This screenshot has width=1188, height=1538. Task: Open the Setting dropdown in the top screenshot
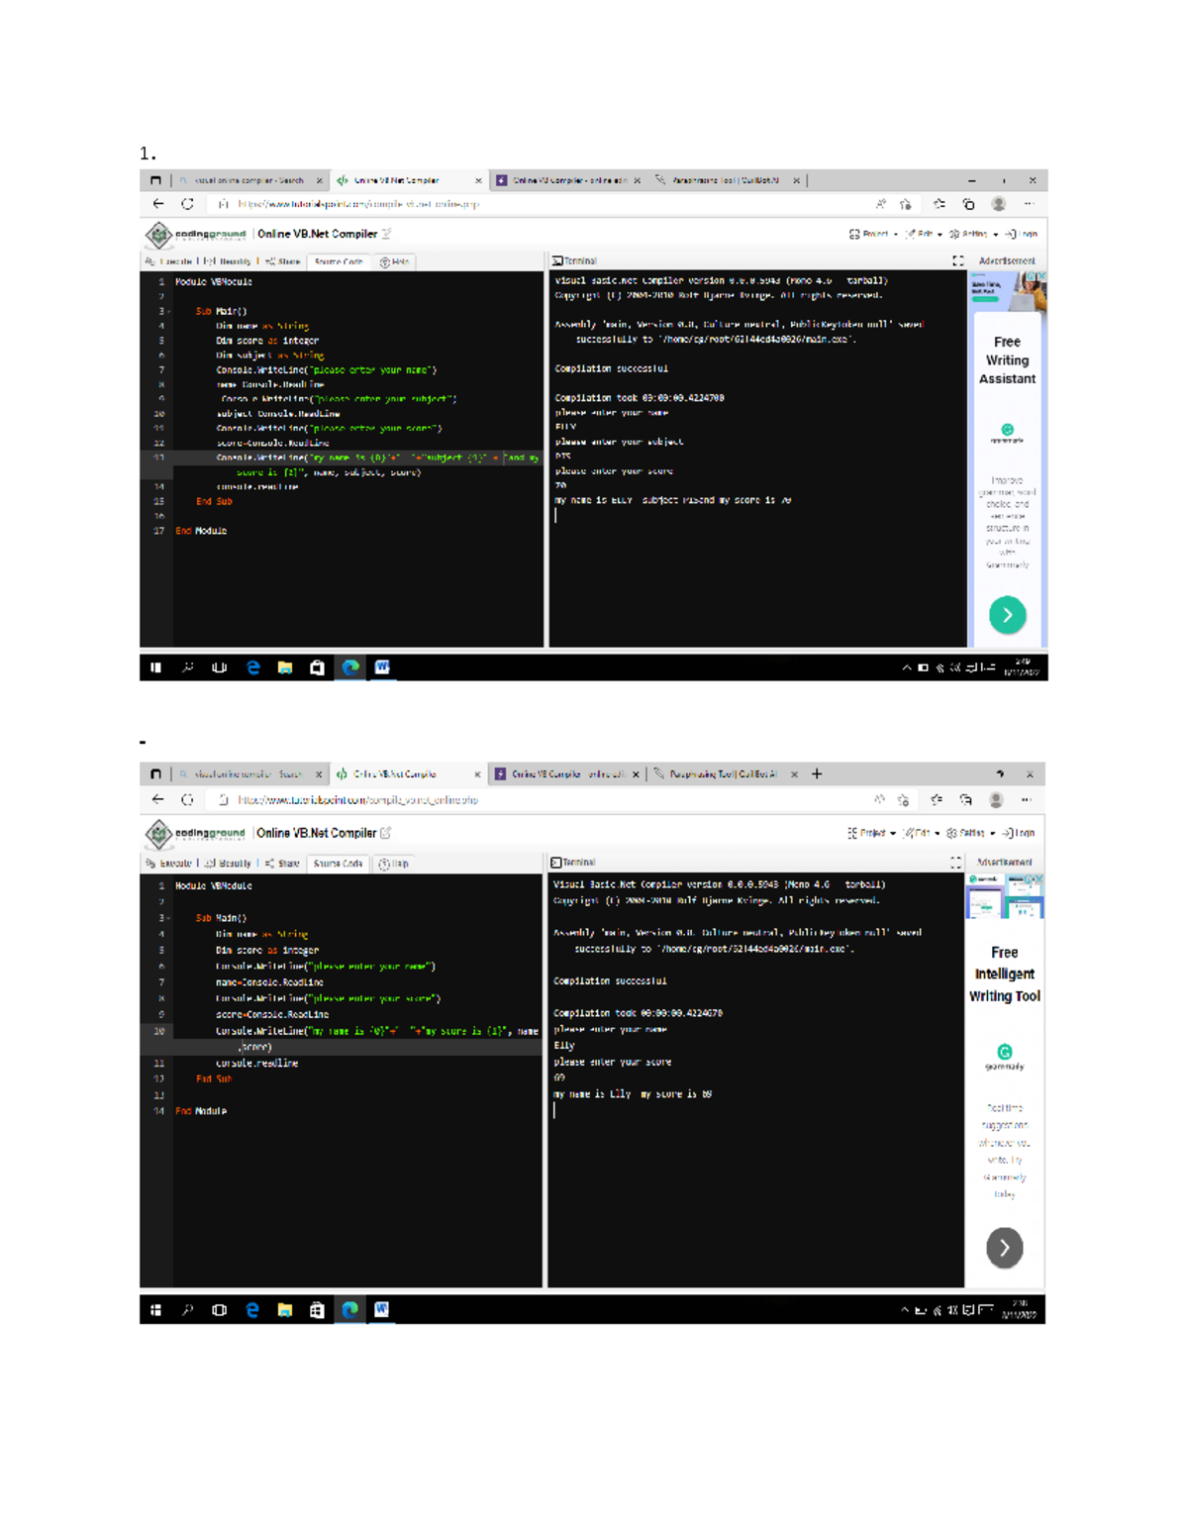[x=972, y=235]
